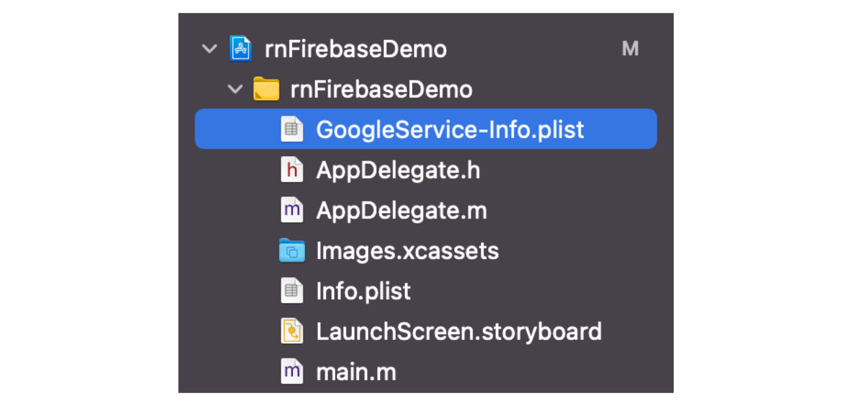This screenshot has width=852, height=404.
Task: Click the M modified status badge
Action: point(630,49)
